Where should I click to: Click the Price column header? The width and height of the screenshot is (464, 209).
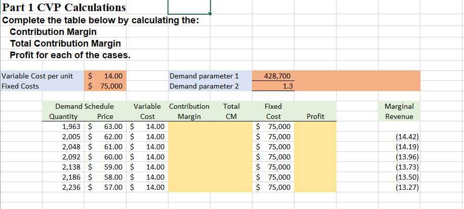[x=105, y=116]
